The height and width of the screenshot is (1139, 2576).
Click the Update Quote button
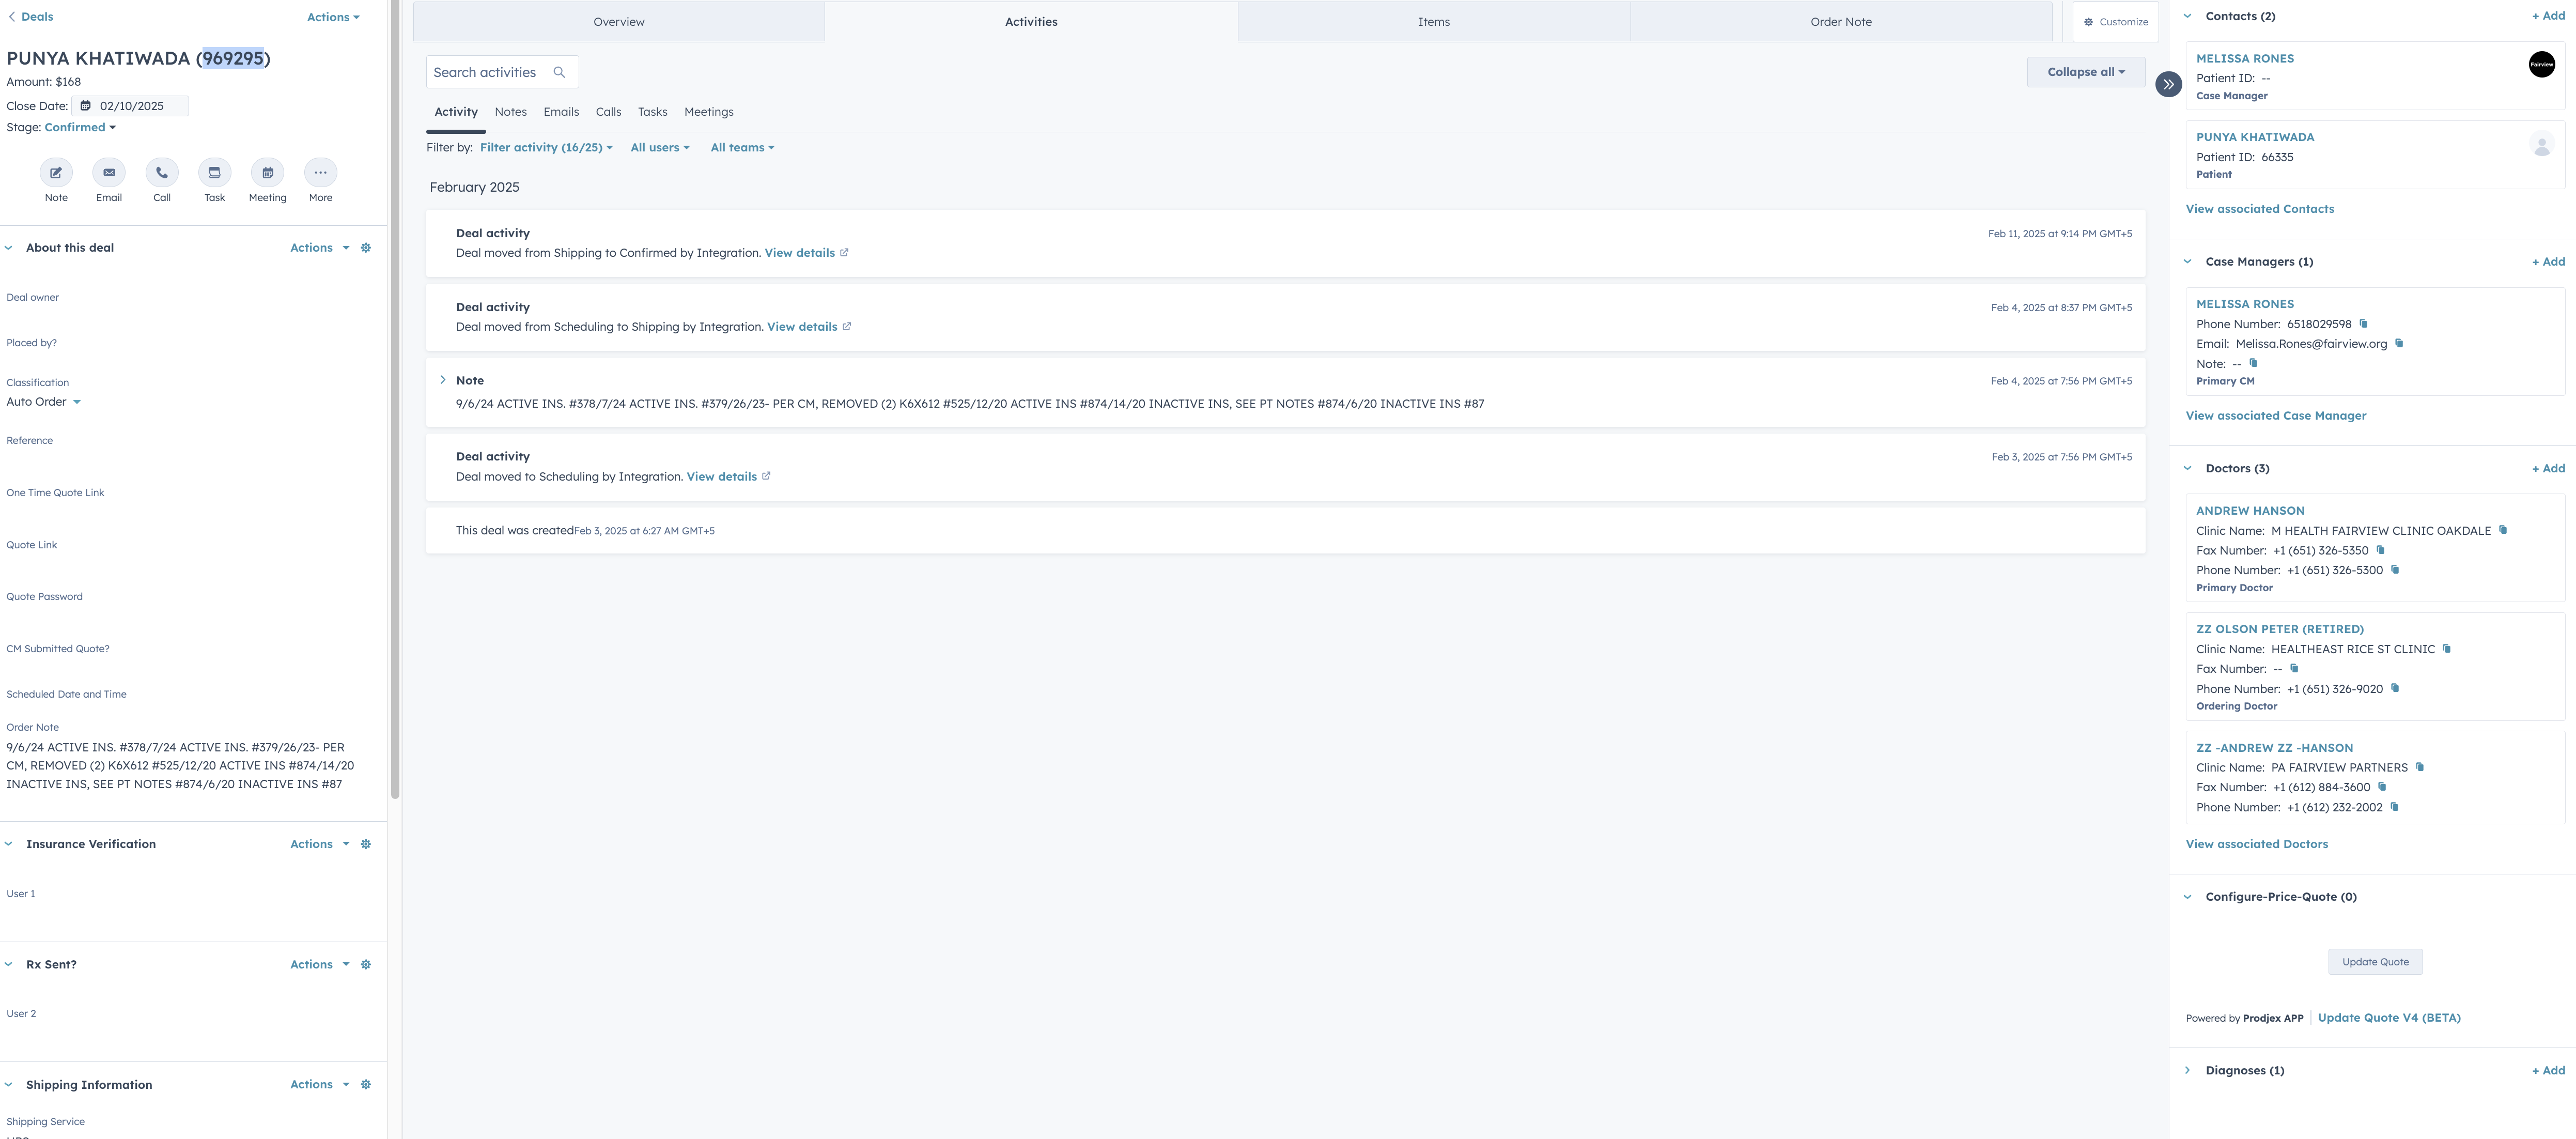click(2375, 962)
